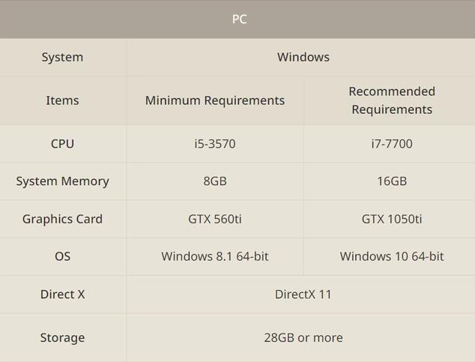Image resolution: width=475 pixels, height=362 pixels.
Task: Select the System Memory row label
Action: point(62,181)
